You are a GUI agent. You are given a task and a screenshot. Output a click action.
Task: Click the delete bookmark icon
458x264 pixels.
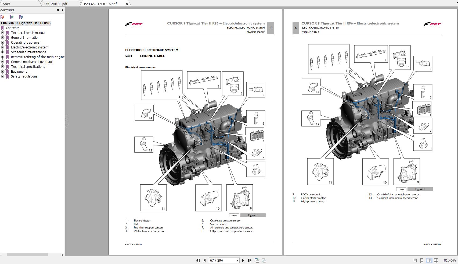click(x=2, y=17)
